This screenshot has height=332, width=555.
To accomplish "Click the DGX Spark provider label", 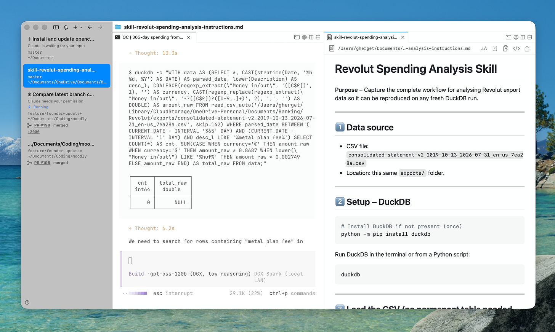I will 278,277.
